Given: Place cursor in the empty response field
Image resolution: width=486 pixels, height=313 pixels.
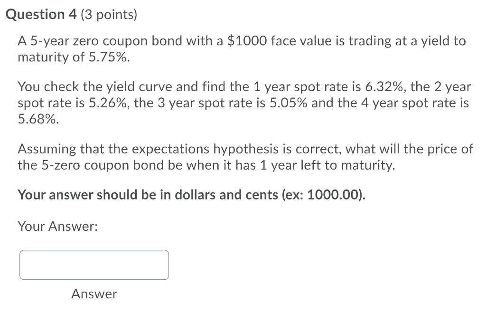Looking at the screenshot, I should [93, 265].
